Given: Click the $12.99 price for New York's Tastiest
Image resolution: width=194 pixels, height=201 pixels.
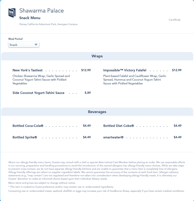Looking at the screenshot, I should [86, 70].
